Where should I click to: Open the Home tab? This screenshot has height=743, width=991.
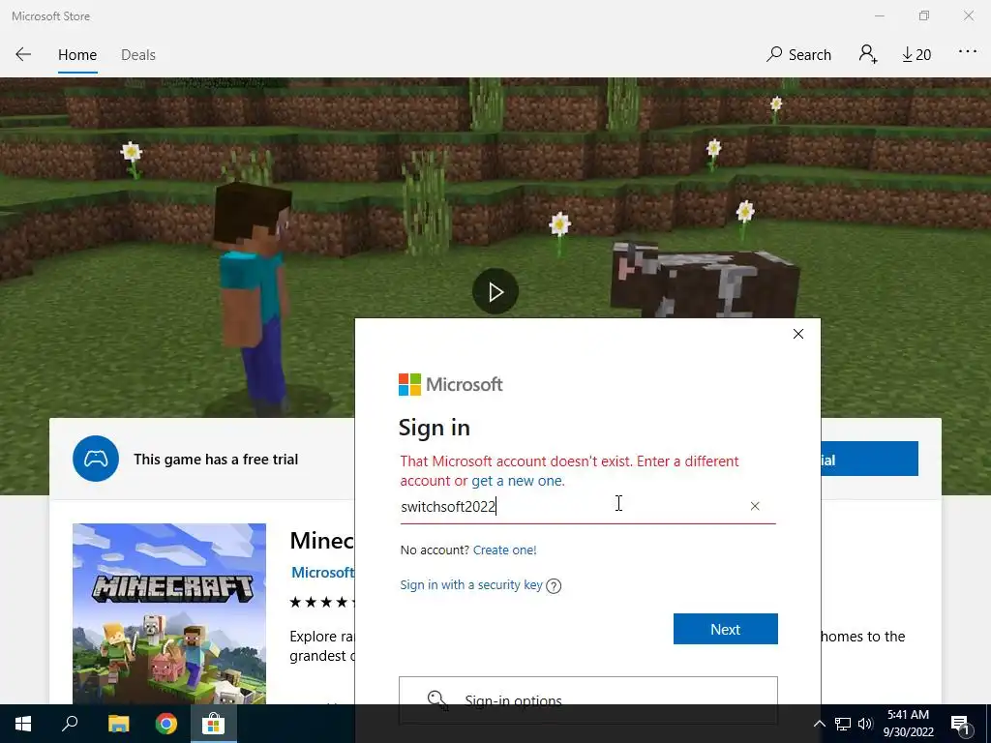click(x=77, y=55)
